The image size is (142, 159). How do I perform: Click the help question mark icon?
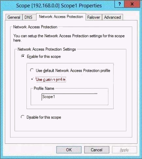(x=119, y=4)
